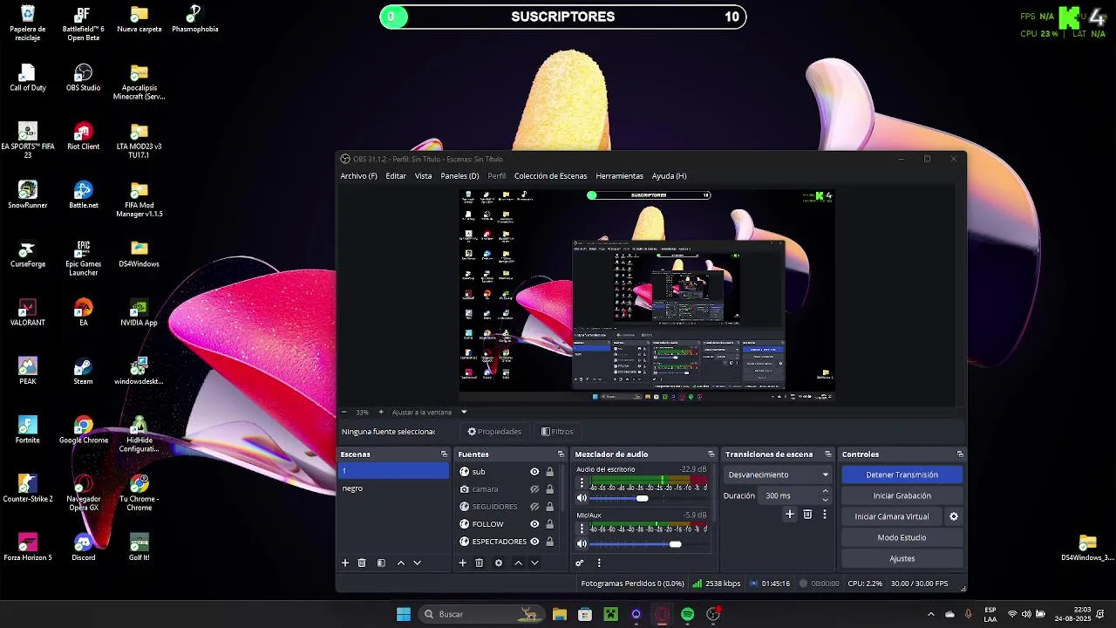The width and height of the screenshot is (1116, 628).
Task: Decrease transition duration
Action: (825, 500)
